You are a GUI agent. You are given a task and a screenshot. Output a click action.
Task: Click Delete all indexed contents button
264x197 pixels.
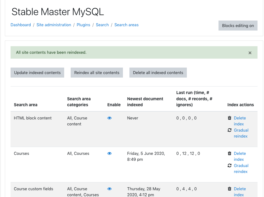point(158,73)
